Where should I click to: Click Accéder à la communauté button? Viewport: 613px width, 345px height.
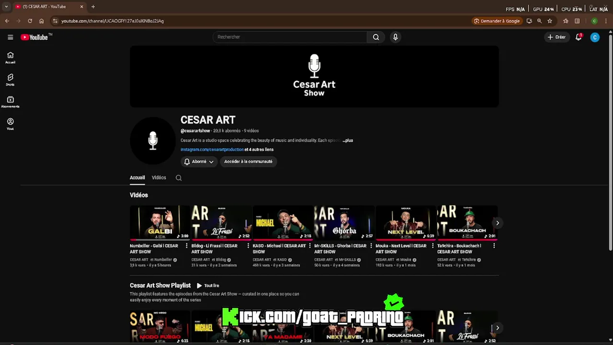tap(248, 162)
